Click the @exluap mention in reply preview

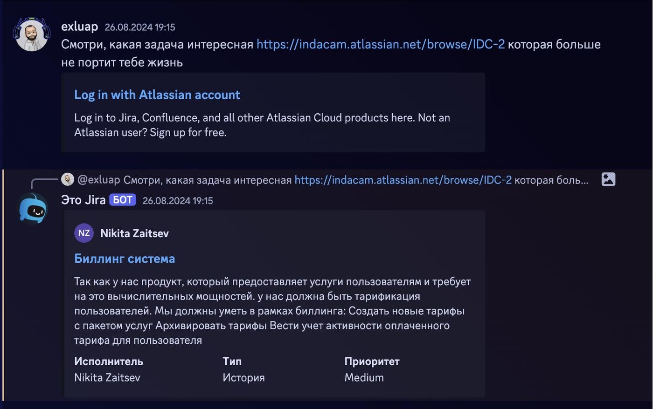tap(99, 180)
